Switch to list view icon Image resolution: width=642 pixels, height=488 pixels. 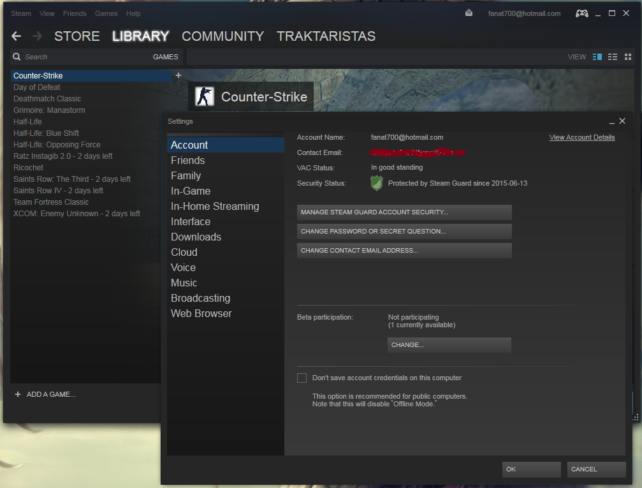point(613,57)
